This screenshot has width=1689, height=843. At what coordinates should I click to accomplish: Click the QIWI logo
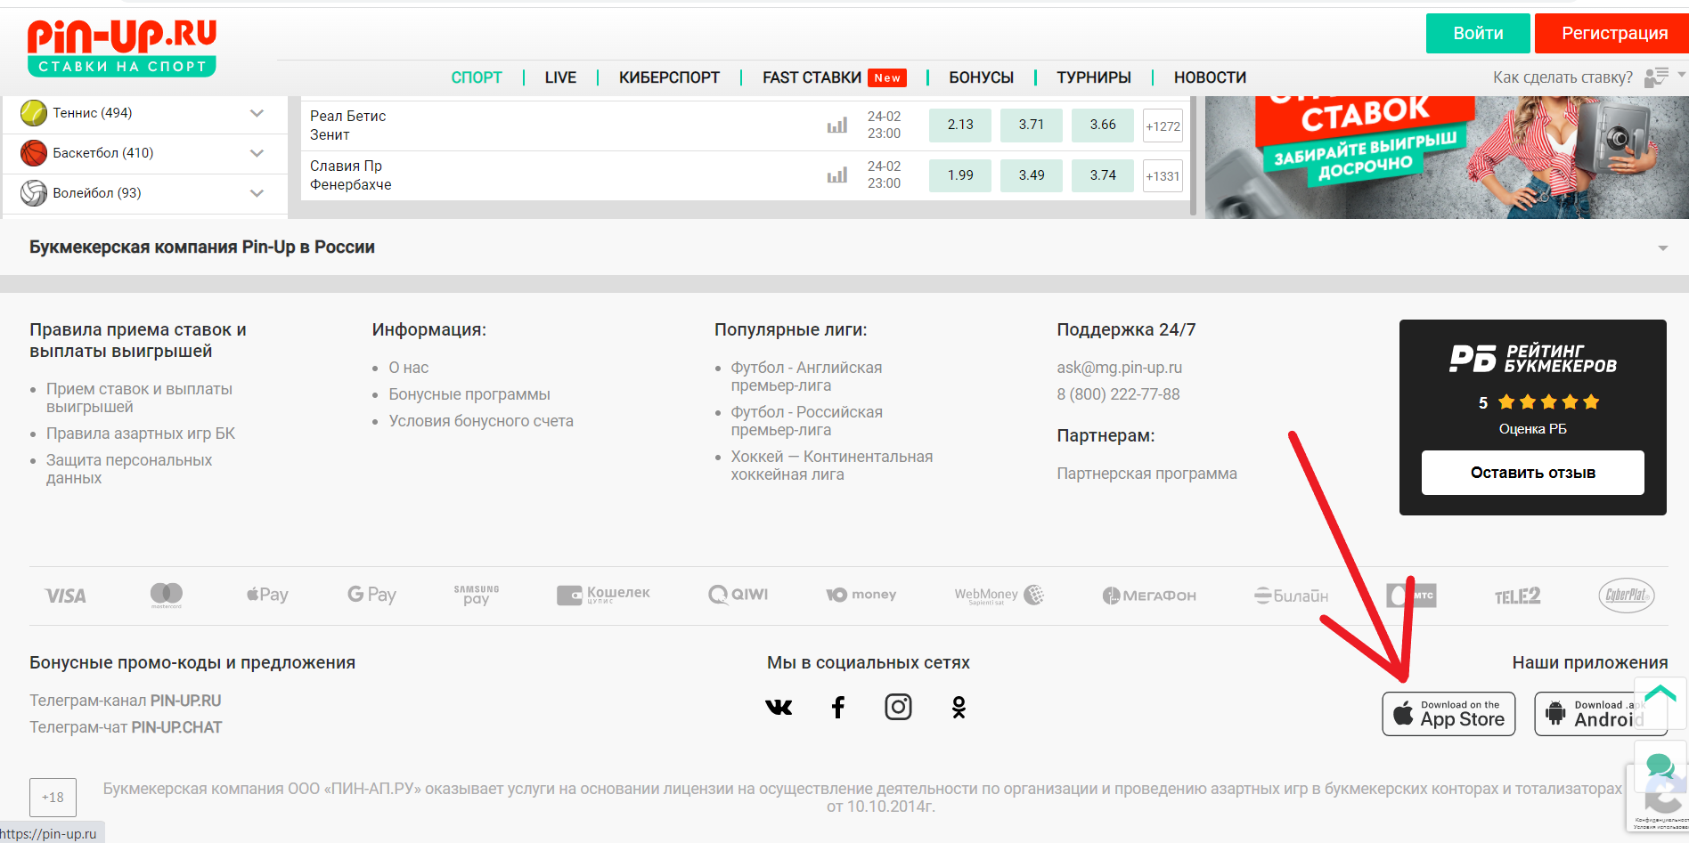[738, 595]
